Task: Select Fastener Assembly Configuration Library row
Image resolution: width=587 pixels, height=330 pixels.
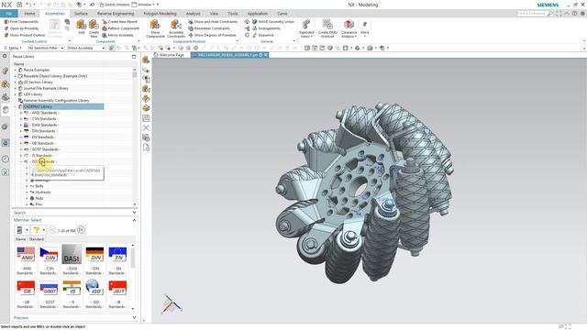Action: [56, 101]
